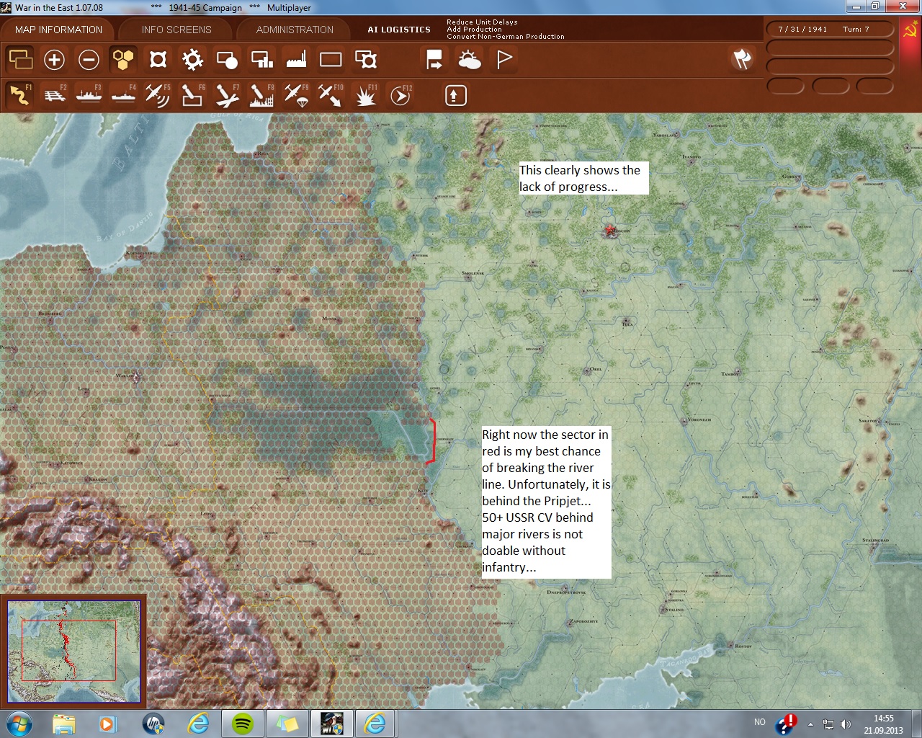Viewport: 922px width, 738px height.
Task: Click the zoom in magnifier button
Action: pyautogui.click(x=54, y=60)
